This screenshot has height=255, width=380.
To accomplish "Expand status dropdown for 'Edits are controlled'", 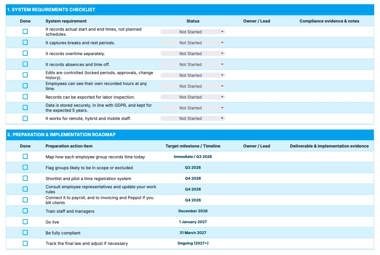I will [193, 75].
